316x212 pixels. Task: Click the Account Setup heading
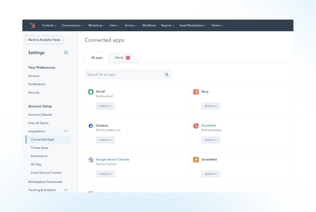(40, 106)
